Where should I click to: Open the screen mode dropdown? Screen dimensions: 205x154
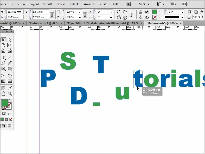pyautogui.click(x=173, y=4)
